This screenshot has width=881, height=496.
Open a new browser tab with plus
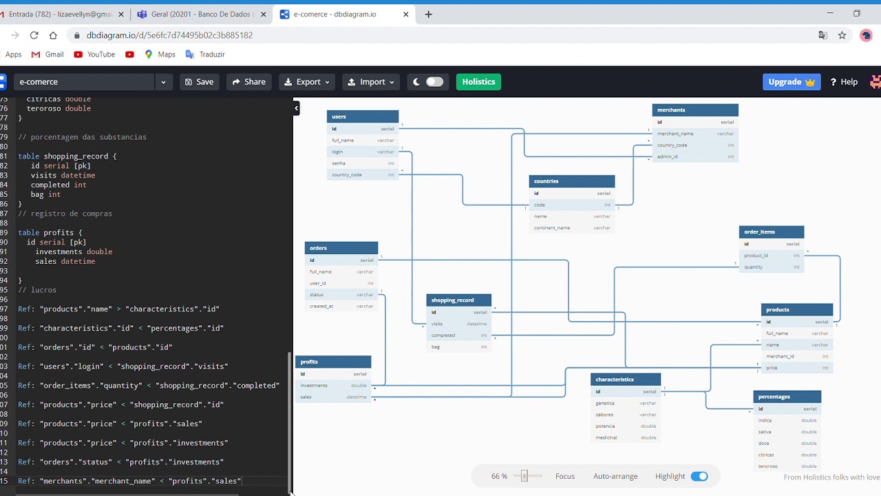pyautogui.click(x=428, y=14)
